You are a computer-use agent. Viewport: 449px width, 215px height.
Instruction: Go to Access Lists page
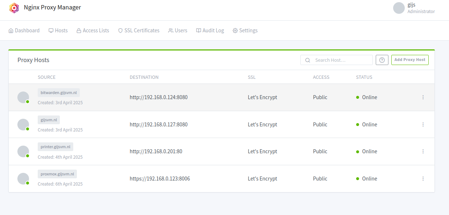point(92,31)
